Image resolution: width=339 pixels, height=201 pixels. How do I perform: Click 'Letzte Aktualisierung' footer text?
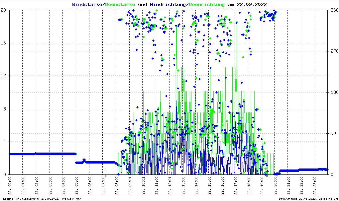(42, 199)
